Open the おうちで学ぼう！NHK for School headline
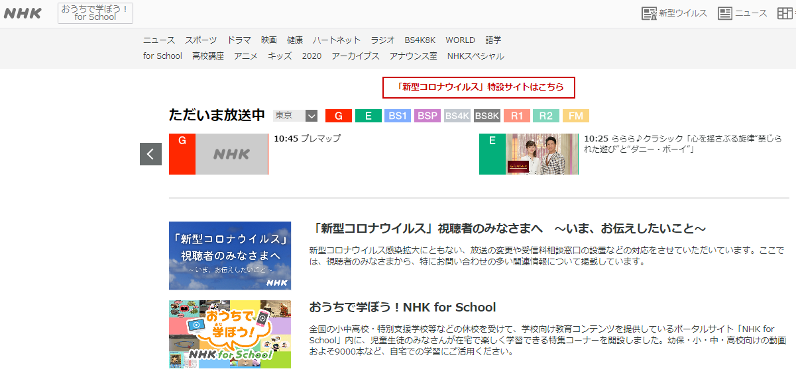796x375 pixels. click(x=402, y=308)
